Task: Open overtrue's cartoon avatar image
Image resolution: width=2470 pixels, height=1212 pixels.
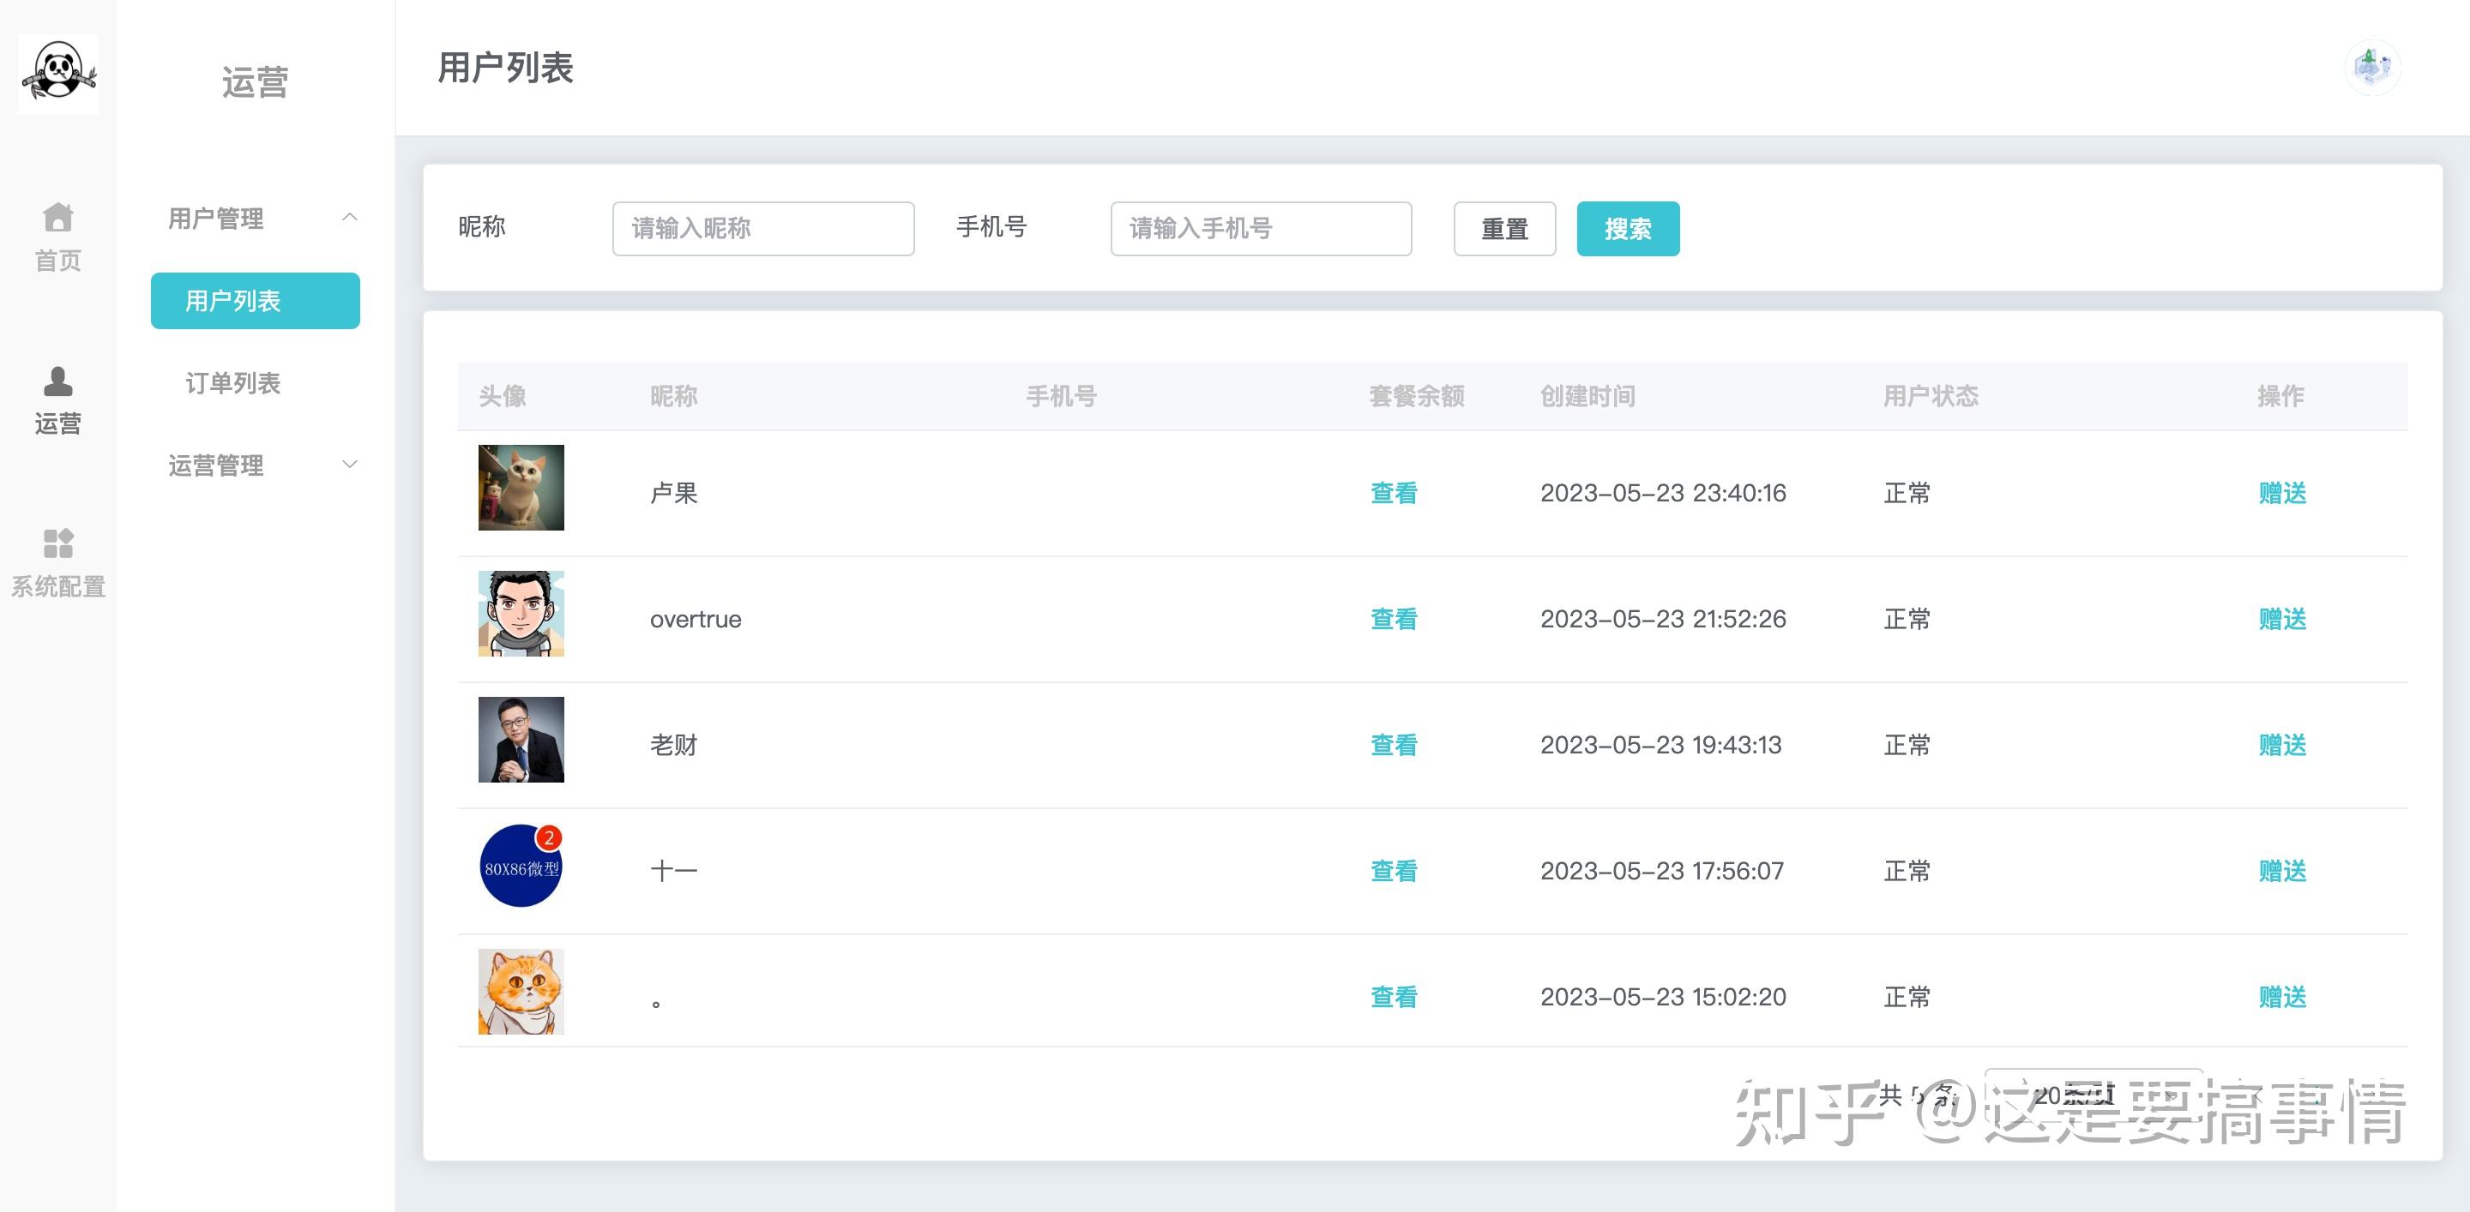Action: pyautogui.click(x=521, y=615)
